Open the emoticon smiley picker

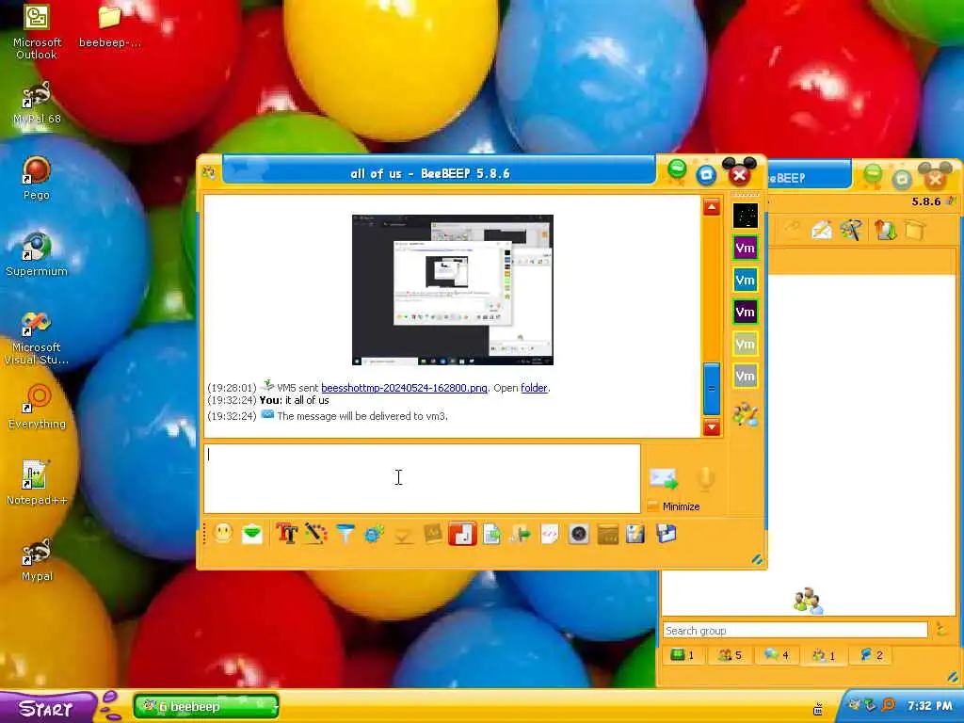point(223,533)
